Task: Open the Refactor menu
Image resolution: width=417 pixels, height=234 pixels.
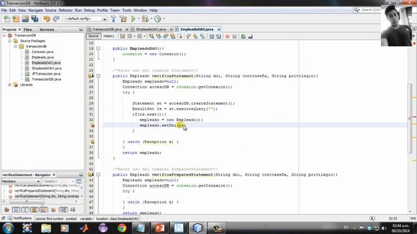Action: click(66, 10)
